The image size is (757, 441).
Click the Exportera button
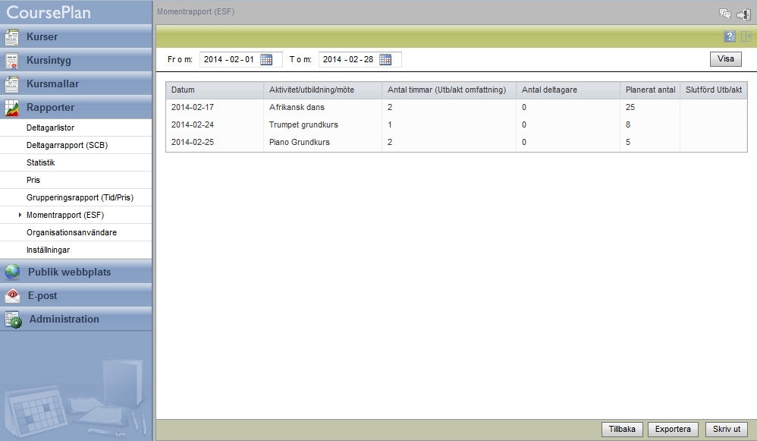[x=673, y=430]
